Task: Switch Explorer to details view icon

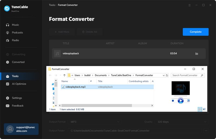Action: point(200,109)
